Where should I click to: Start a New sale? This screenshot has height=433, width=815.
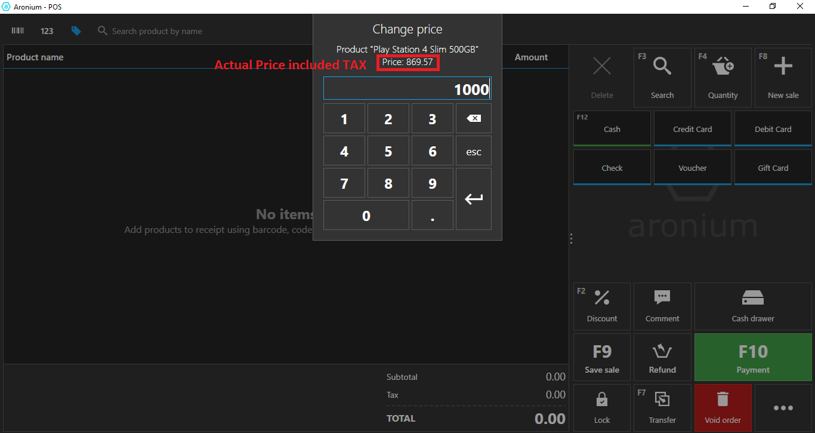point(783,78)
